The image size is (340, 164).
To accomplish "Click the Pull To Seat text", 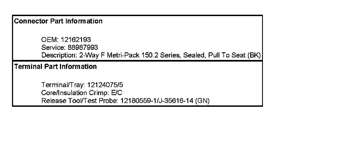I will click(227, 56).
